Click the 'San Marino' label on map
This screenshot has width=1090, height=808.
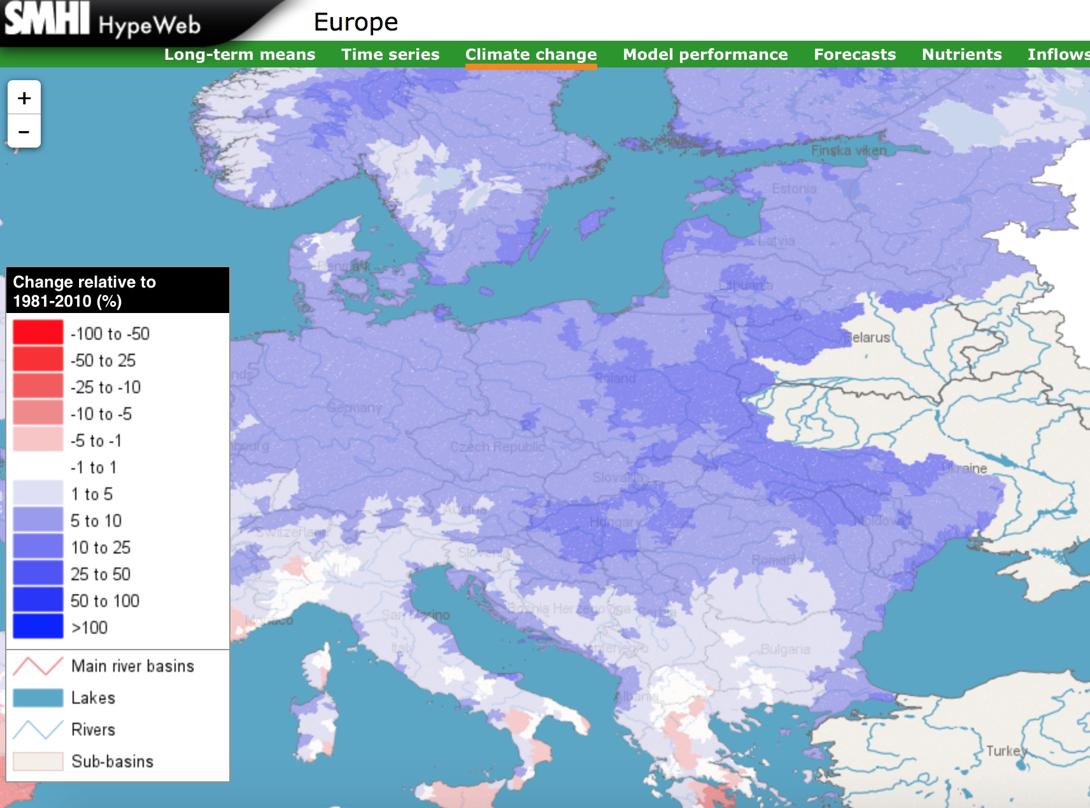click(x=416, y=615)
